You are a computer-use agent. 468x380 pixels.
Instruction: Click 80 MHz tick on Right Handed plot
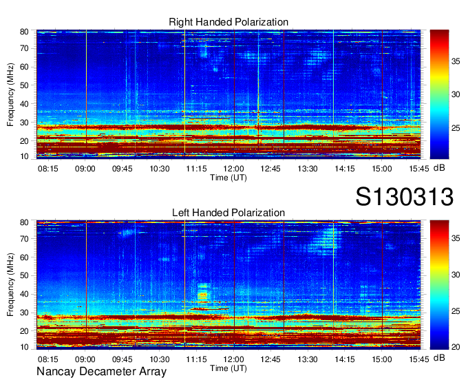[24, 32]
